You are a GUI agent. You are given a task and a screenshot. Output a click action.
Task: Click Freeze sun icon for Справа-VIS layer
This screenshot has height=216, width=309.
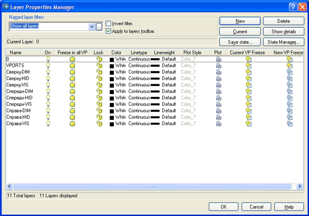tap(73, 123)
